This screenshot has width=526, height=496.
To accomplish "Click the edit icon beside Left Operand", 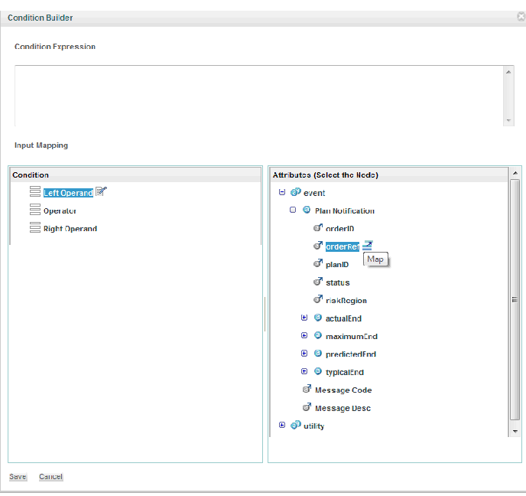I will 101,191.
